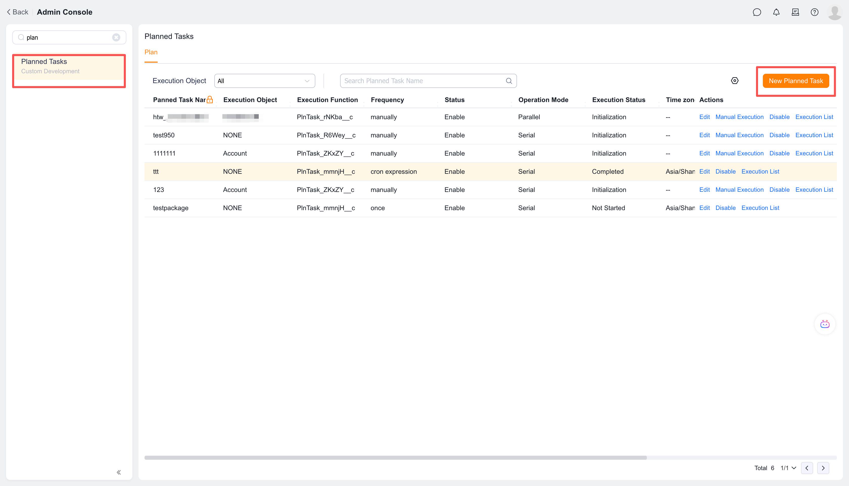This screenshot has height=486, width=849.
Task: Click the once frequency cell
Action: (378, 208)
